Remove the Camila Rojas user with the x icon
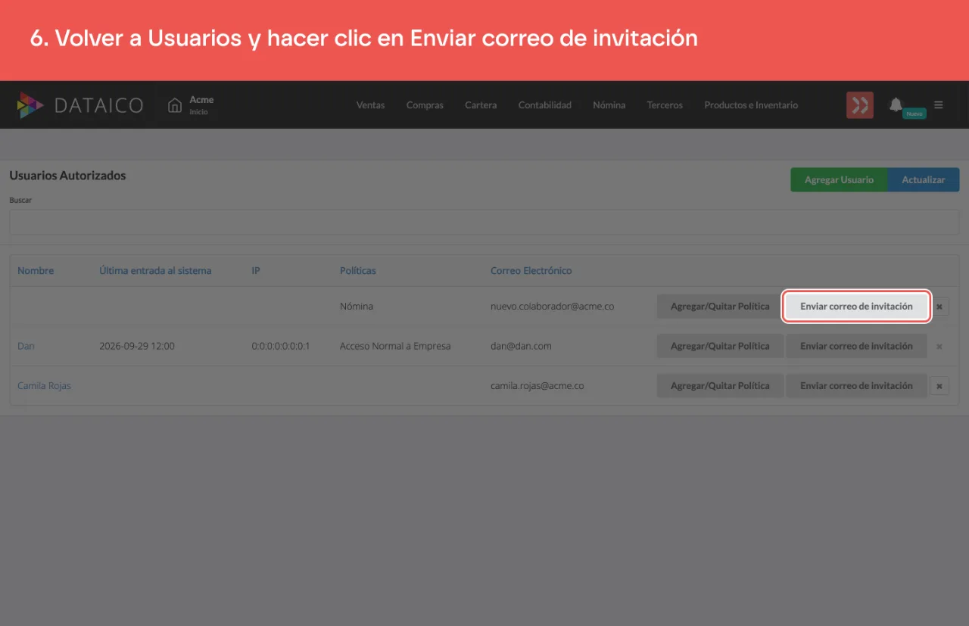This screenshot has height=626, width=969. (939, 385)
